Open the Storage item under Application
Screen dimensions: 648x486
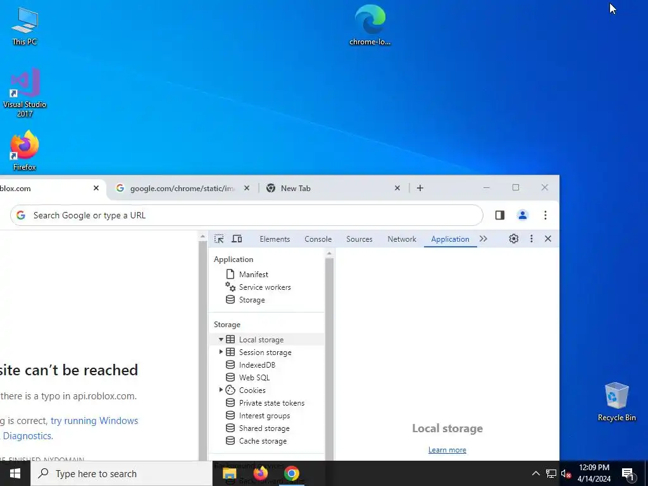pyautogui.click(x=251, y=300)
